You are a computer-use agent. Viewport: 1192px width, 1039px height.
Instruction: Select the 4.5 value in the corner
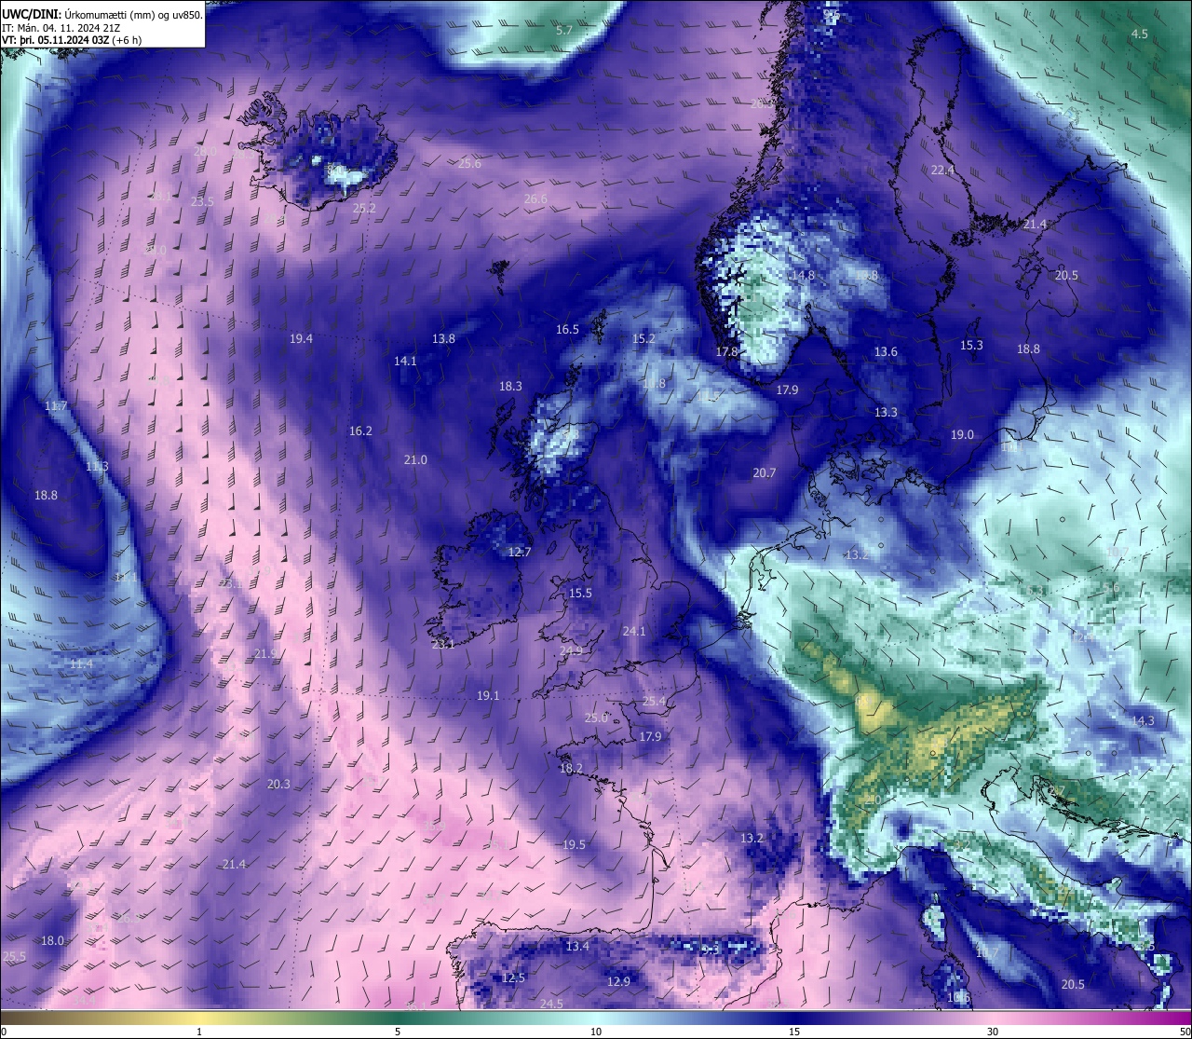(1140, 34)
